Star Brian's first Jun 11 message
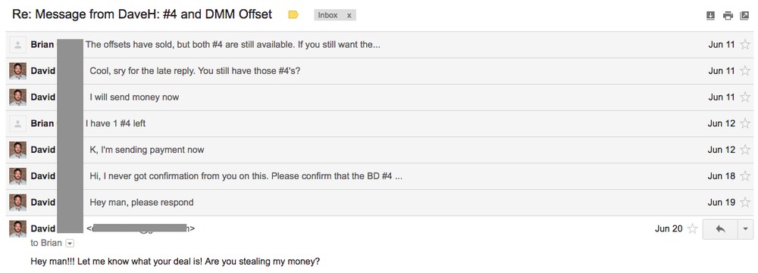The image size is (758, 273). tap(745, 45)
